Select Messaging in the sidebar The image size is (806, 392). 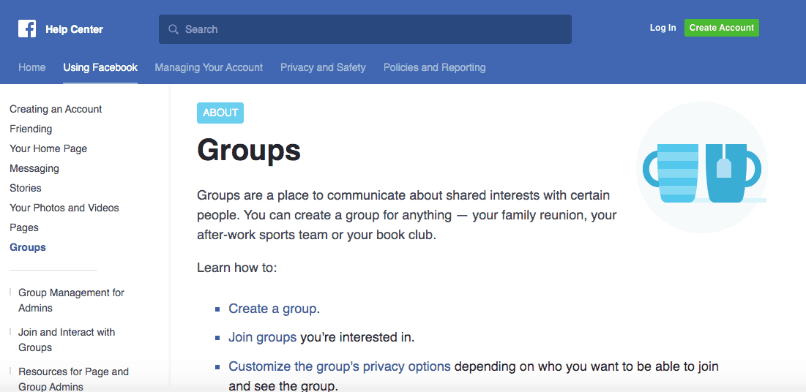[x=34, y=168]
